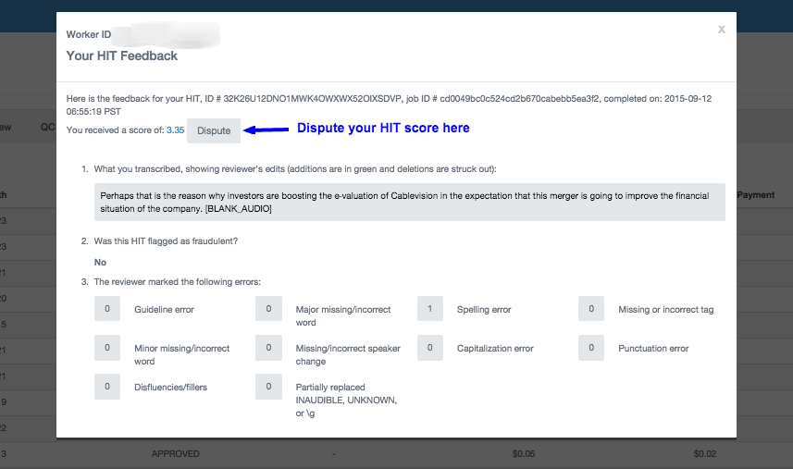Viewport: 793px width, 469px height.
Task: Click the Dispute button
Action: coord(214,130)
